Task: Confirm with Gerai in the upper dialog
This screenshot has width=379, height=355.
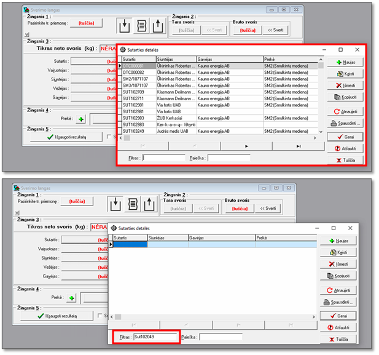Action: point(345,137)
